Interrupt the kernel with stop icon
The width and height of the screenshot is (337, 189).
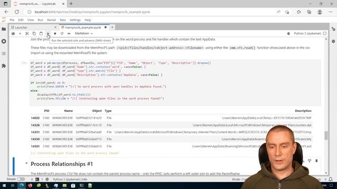(55, 34)
